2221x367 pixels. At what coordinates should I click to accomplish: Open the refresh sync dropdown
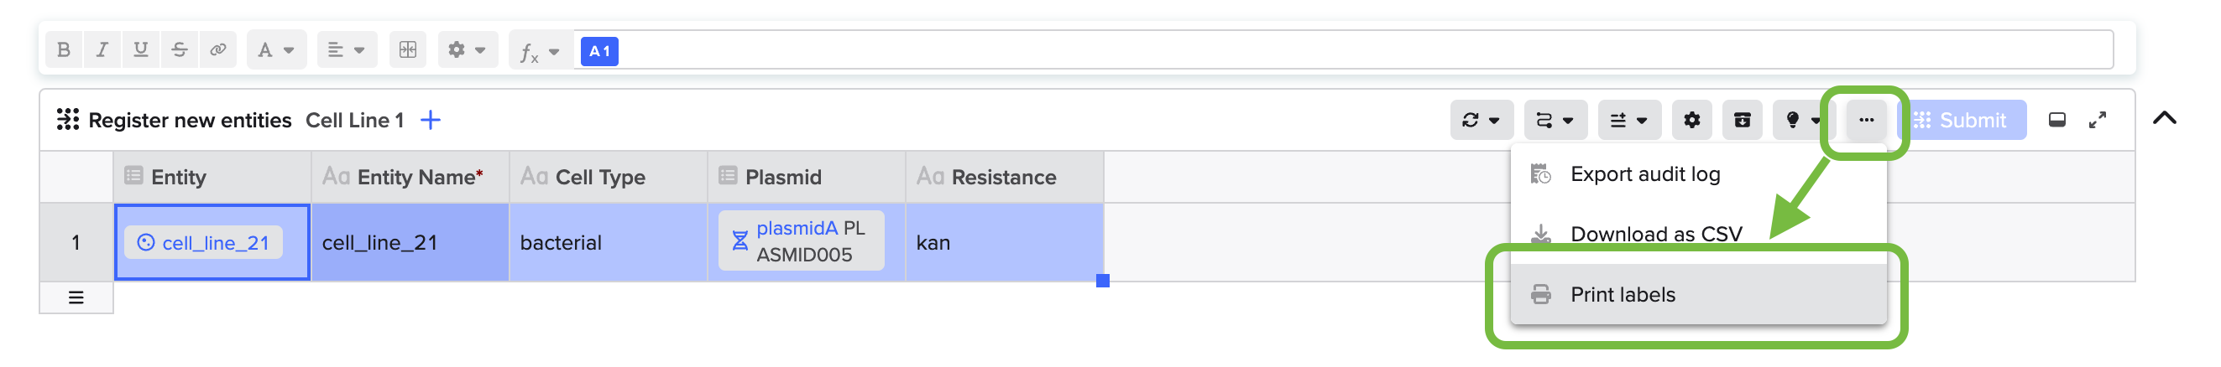click(1481, 121)
